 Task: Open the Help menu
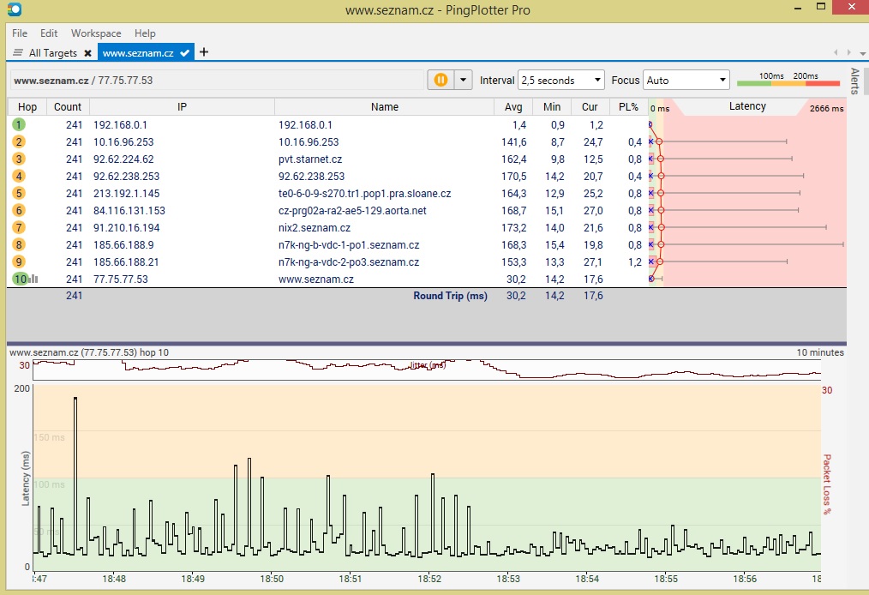146,33
